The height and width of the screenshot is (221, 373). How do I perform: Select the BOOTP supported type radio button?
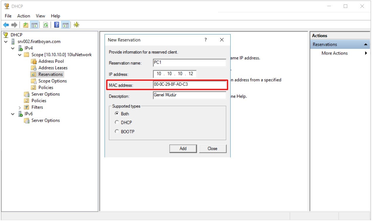pos(117,131)
